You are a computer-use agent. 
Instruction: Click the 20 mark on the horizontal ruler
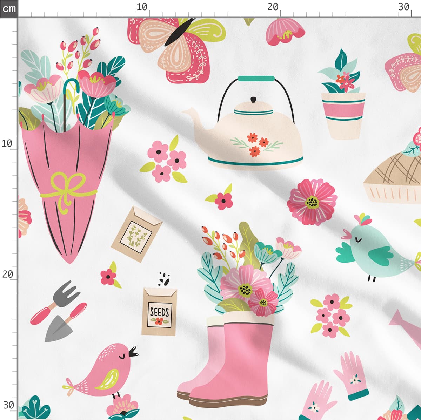(x=273, y=7)
